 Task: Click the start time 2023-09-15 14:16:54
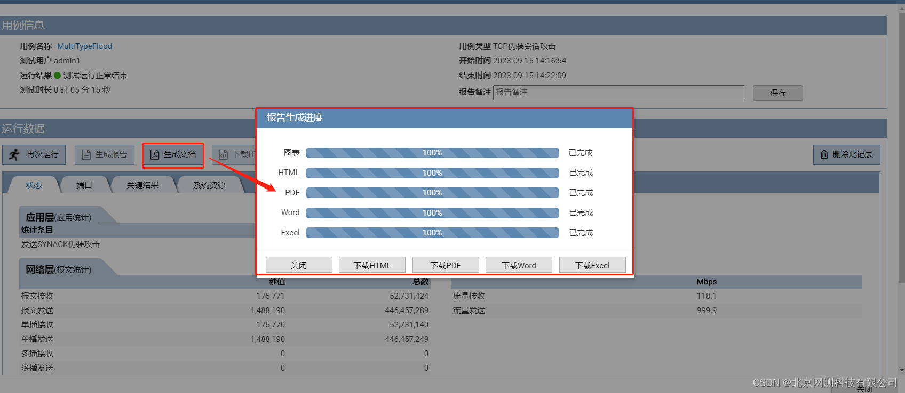tap(529, 61)
